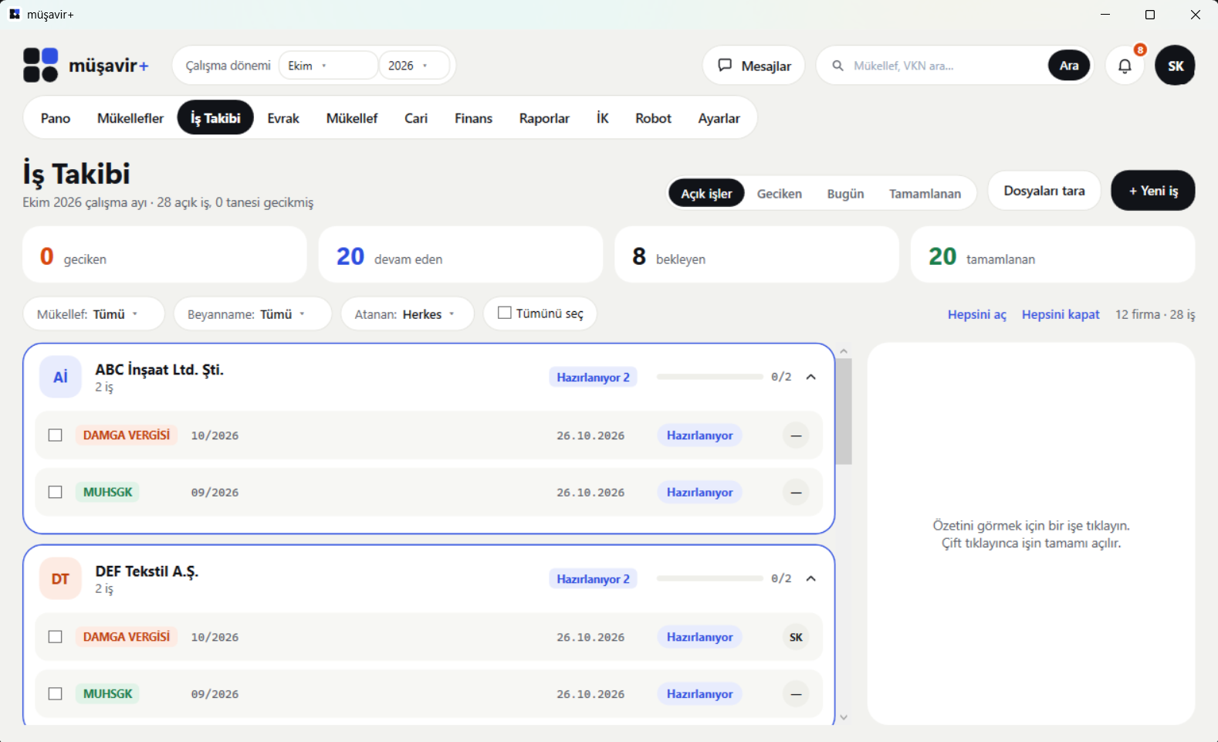Check the DEF Tekstil MUHSGK checkbox
Screen dimensions: 1218x742
[55, 693]
